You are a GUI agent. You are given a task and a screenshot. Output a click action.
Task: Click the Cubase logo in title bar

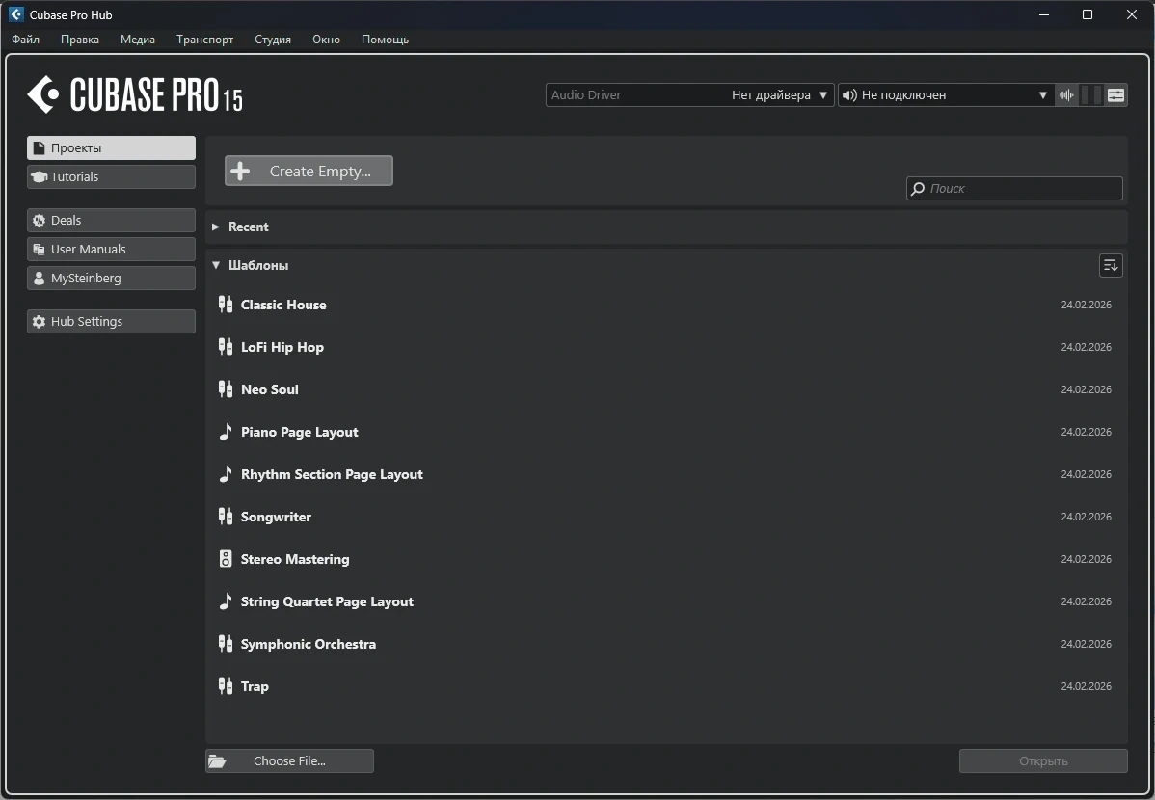coord(16,14)
